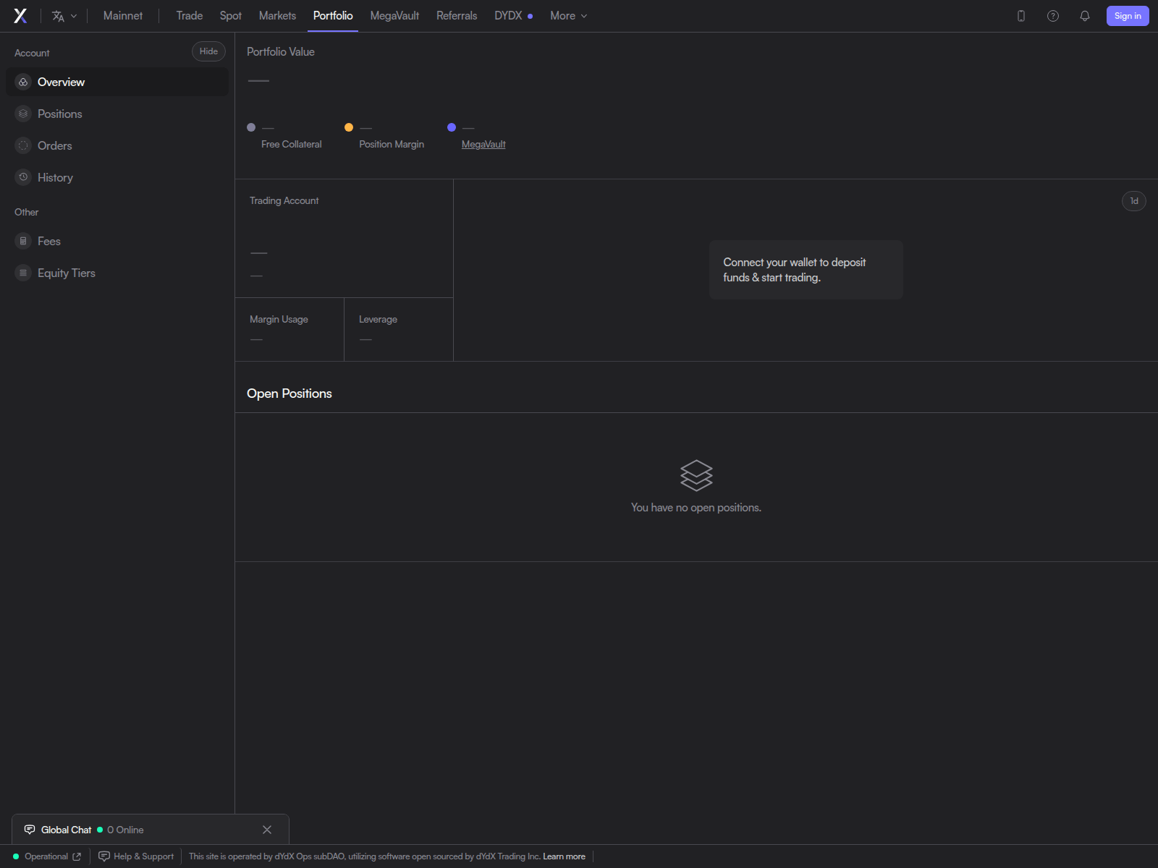Screen dimensions: 1158x868
Task: Click the Orders sidebar icon
Action: pos(23,145)
